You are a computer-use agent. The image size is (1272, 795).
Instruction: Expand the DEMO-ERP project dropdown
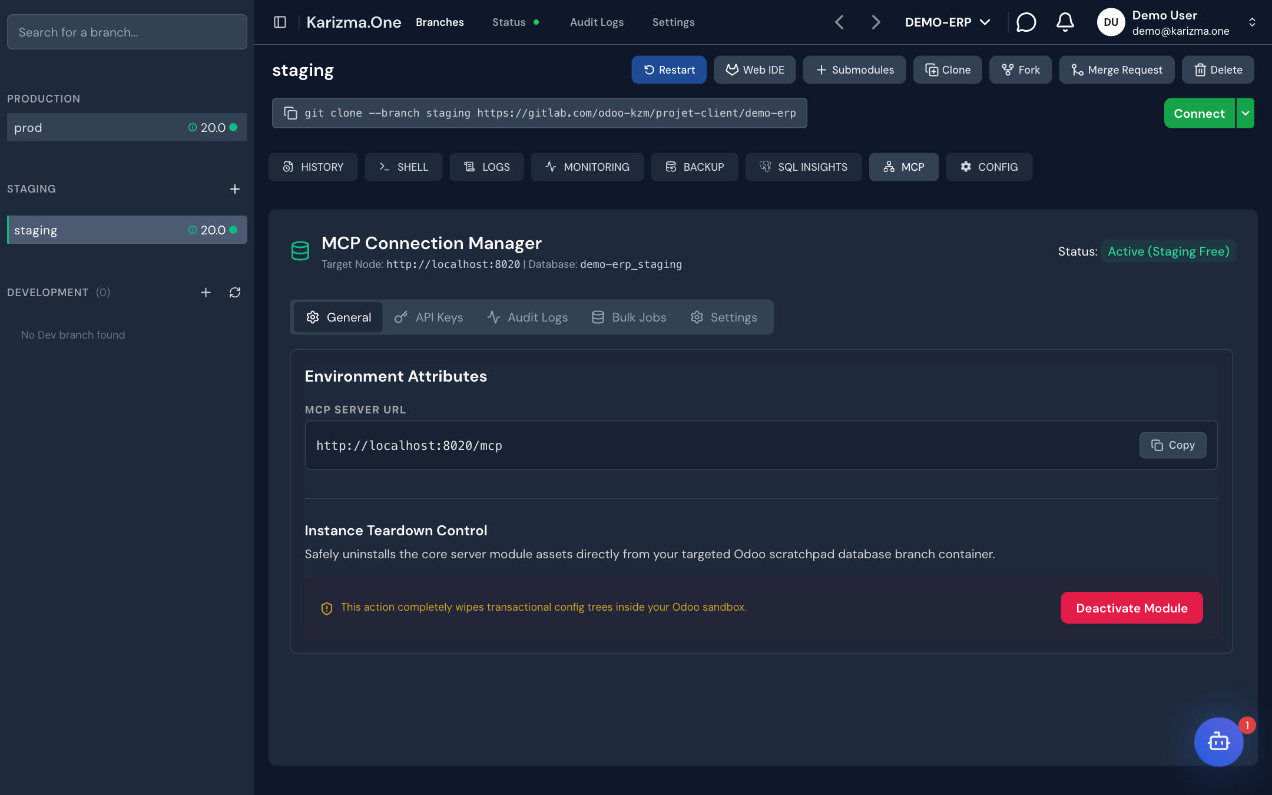[x=948, y=22]
